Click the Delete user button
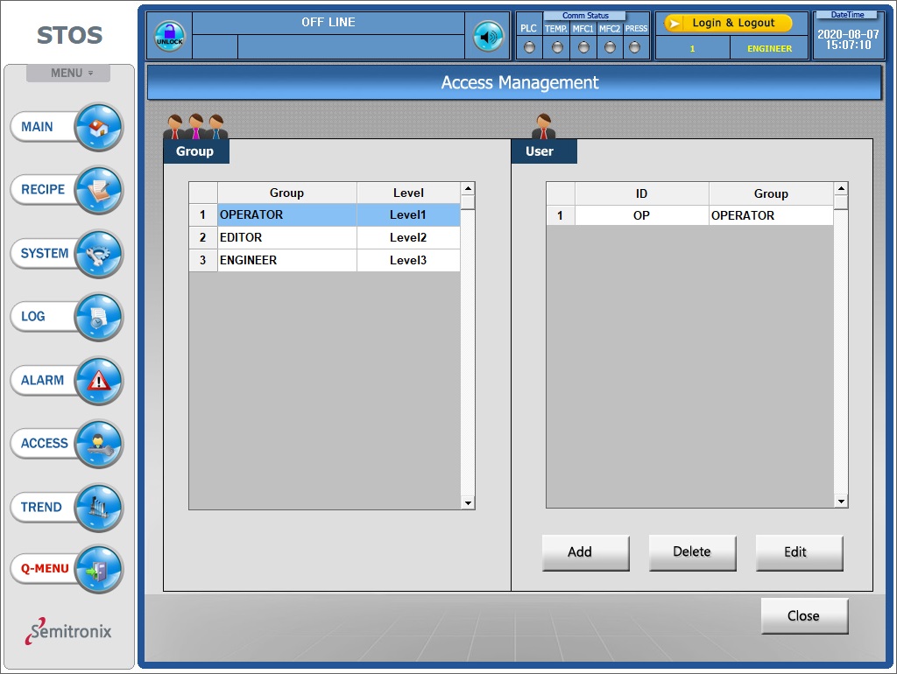The image size is (897, 674). pyautogui.click(x=692, y=552)
